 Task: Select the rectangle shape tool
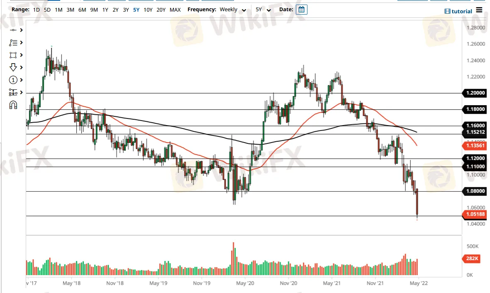pyautogui.click(x=12, y=55)
